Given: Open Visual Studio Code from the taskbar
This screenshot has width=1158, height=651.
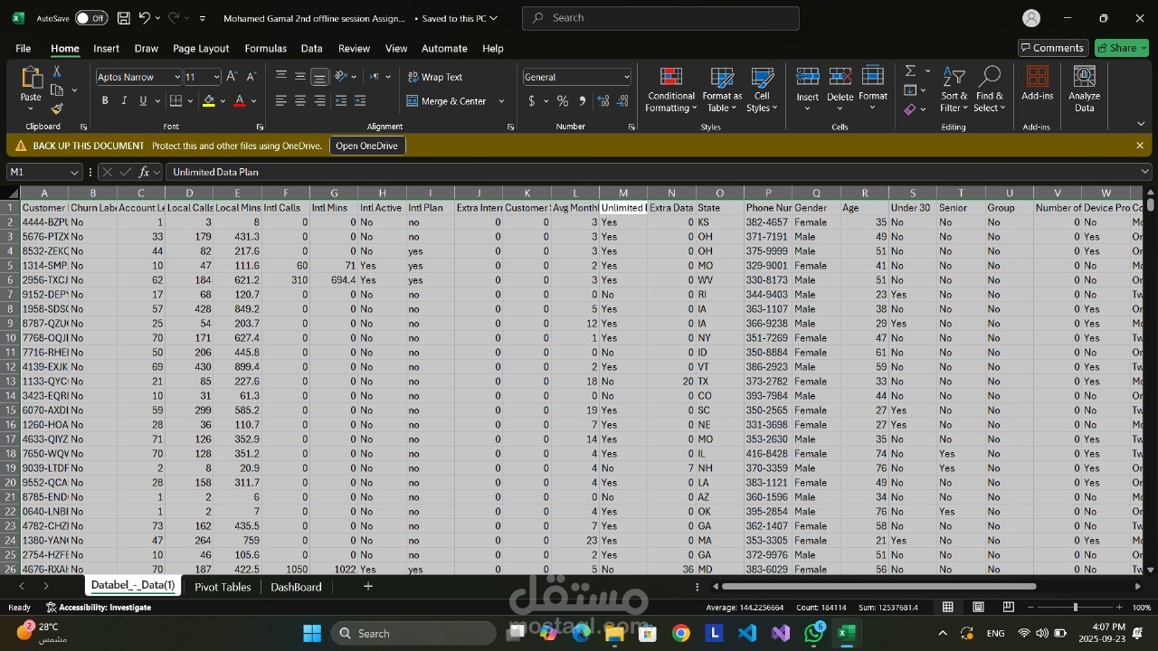Looking at the screenshot, I should [x=747, y=633].
